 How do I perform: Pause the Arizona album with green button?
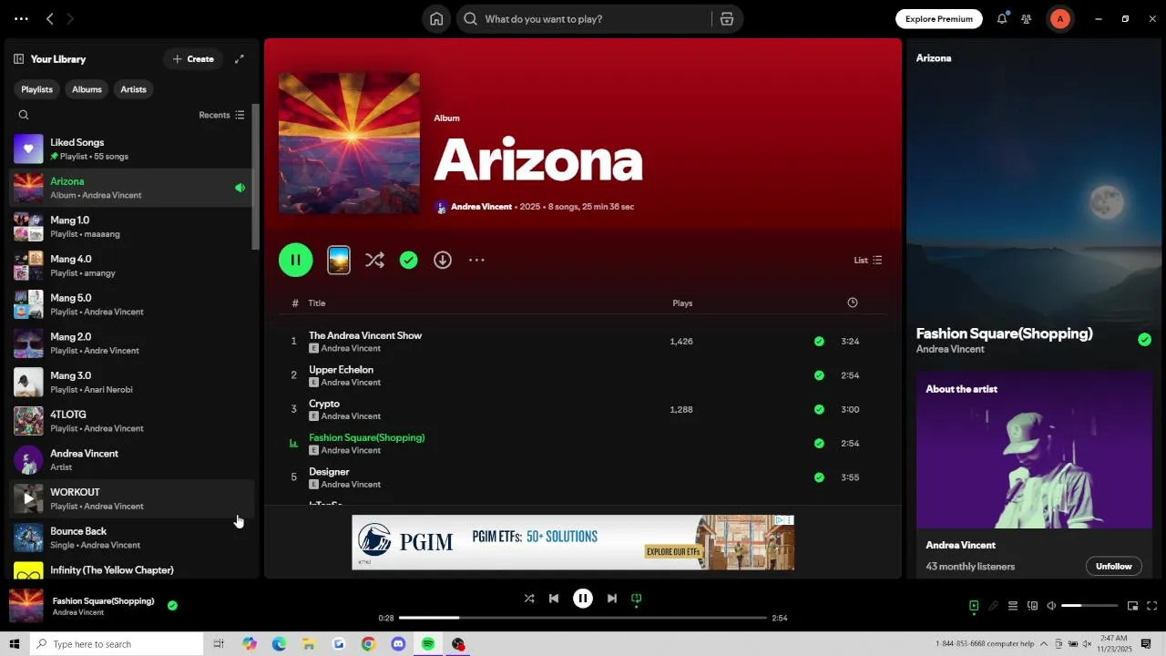[296, 261]
